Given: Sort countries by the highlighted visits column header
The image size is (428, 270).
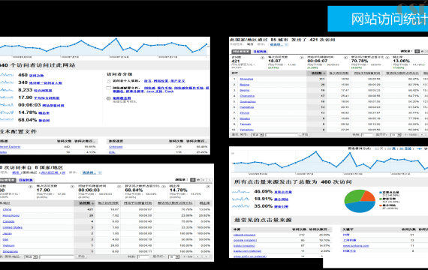Looking at the screenshot, I should 85,203.
